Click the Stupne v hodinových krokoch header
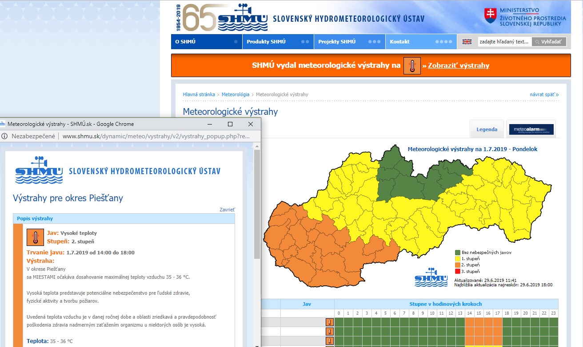Image resolution: width=583 pixels, height=347 pixels. (x=446, y=304)
